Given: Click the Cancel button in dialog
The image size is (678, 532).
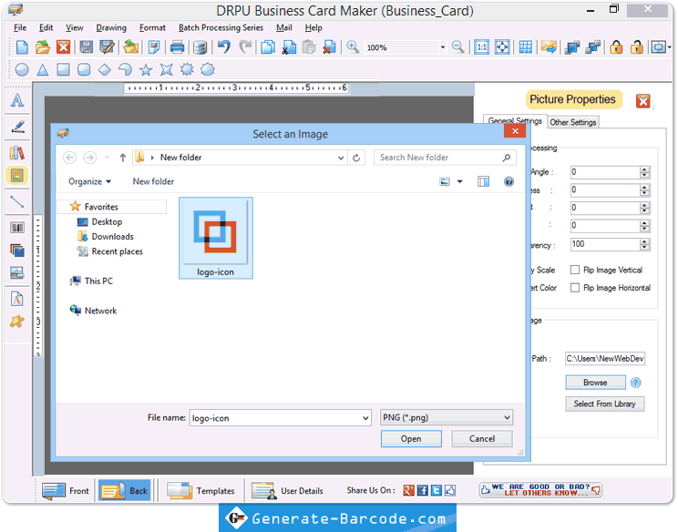Looking at the screenshot, I should (x=482, y=439).
